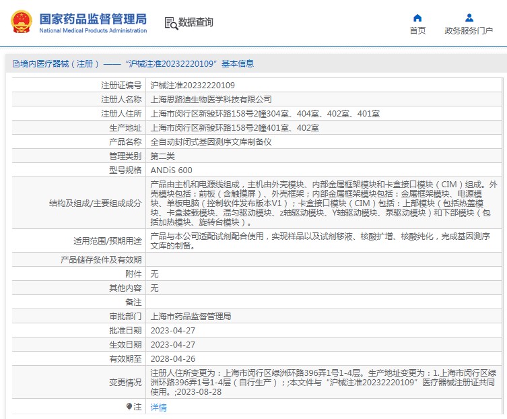
Task: Click 结构及组成/主要组成成分 label
Action: (96, 203)
